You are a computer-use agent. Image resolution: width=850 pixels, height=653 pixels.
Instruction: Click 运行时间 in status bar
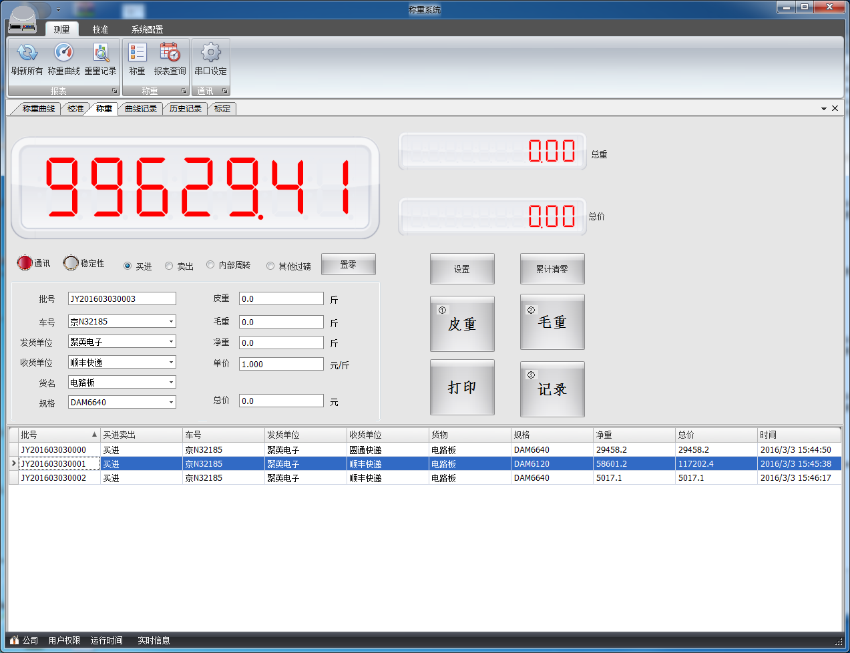coord(107,640)
